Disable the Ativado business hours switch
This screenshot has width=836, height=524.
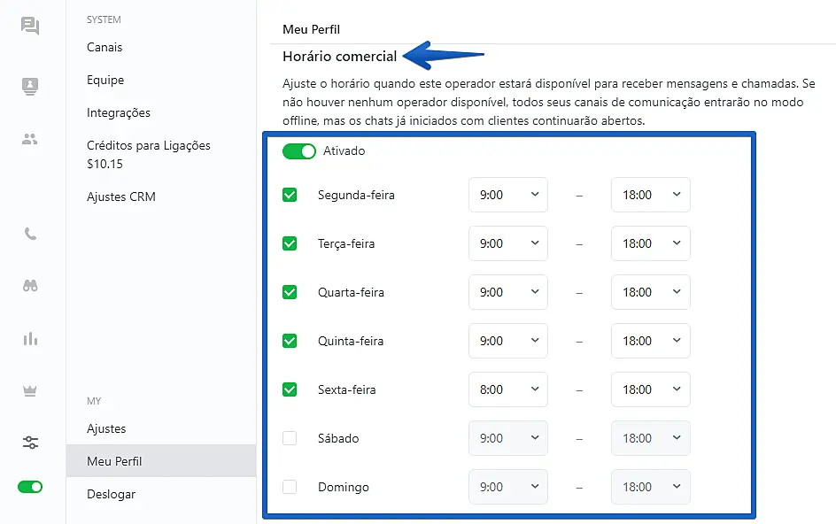click(x=298, y=151)
